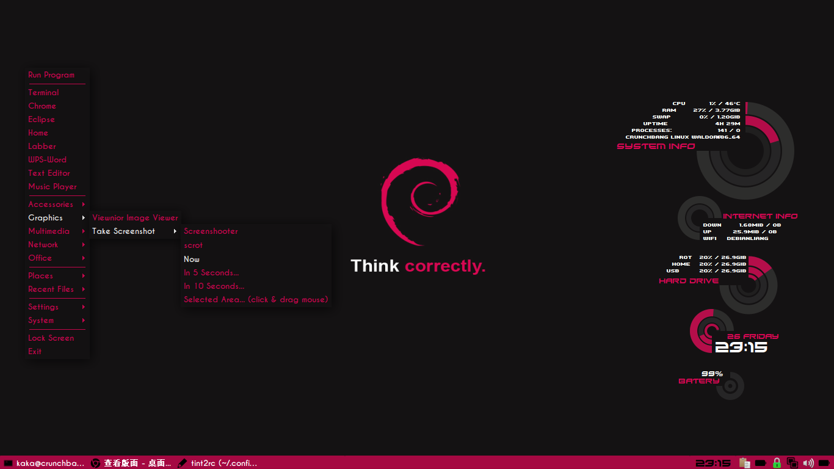Expand the Recent Files submenu arrow
Image resolution: width=834 pixels, height=469 pixels.
pyautogui.click(x=84, y=289)
